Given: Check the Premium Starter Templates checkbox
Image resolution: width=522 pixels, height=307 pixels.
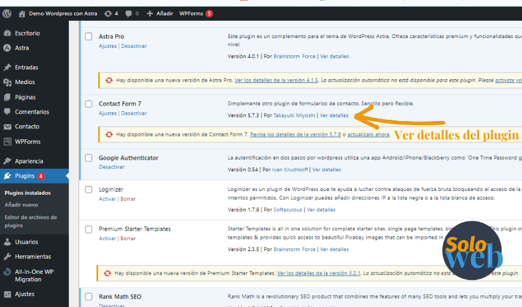Looking at the screenshot, I should 88,230.
